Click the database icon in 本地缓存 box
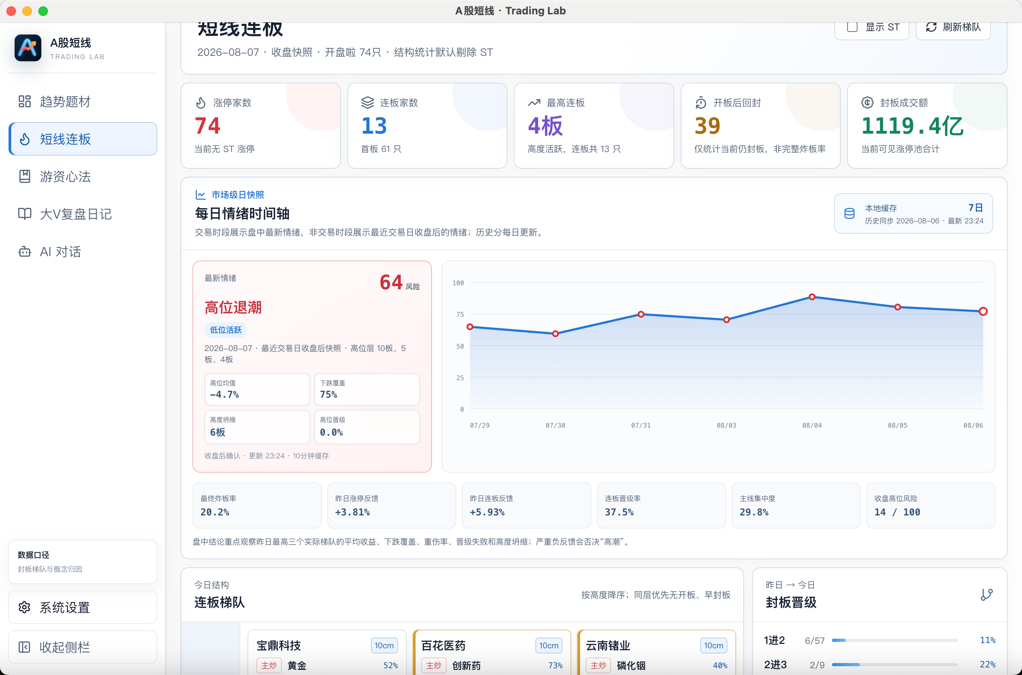 (849, 213)
